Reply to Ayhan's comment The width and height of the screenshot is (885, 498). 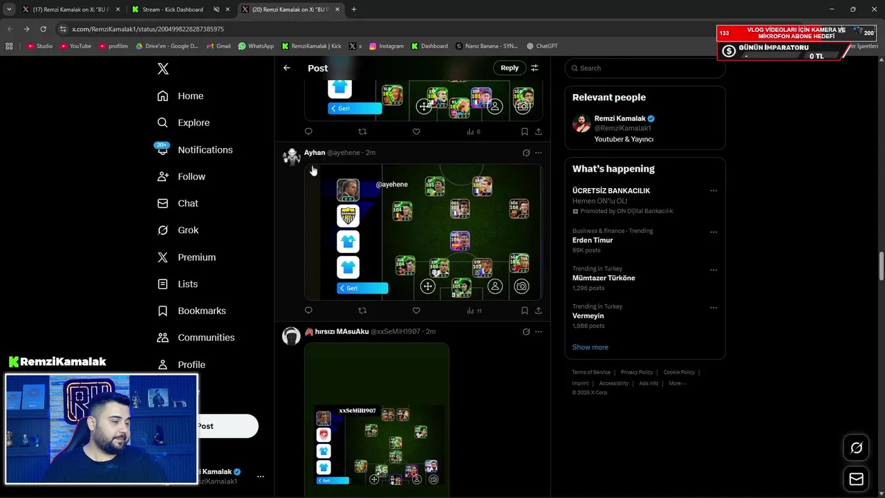click(308, 311)
